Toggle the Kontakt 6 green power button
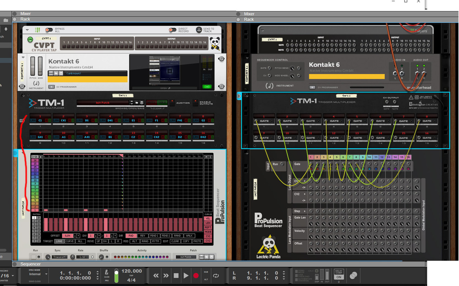 (207, 86)
